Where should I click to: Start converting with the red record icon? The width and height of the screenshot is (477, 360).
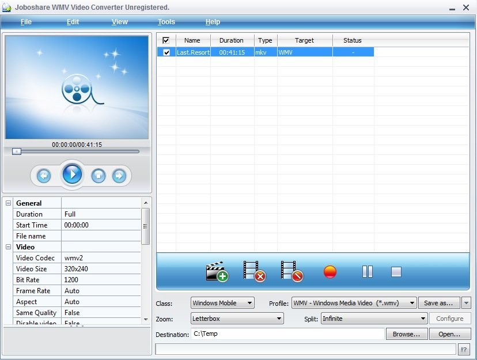click(328, 271)
